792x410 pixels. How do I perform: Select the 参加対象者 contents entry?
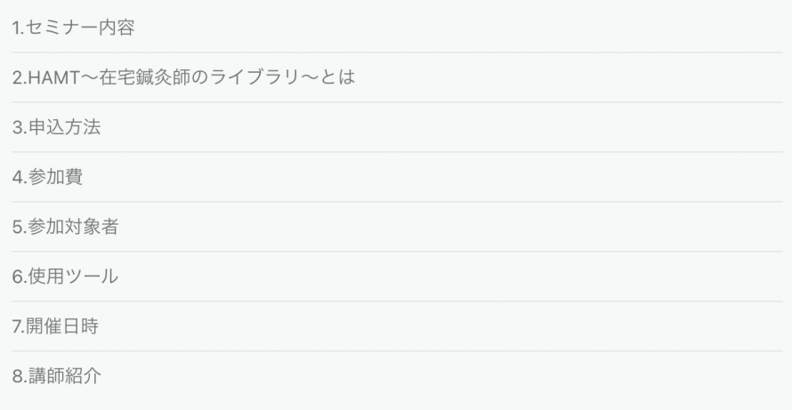click(65, 227)
